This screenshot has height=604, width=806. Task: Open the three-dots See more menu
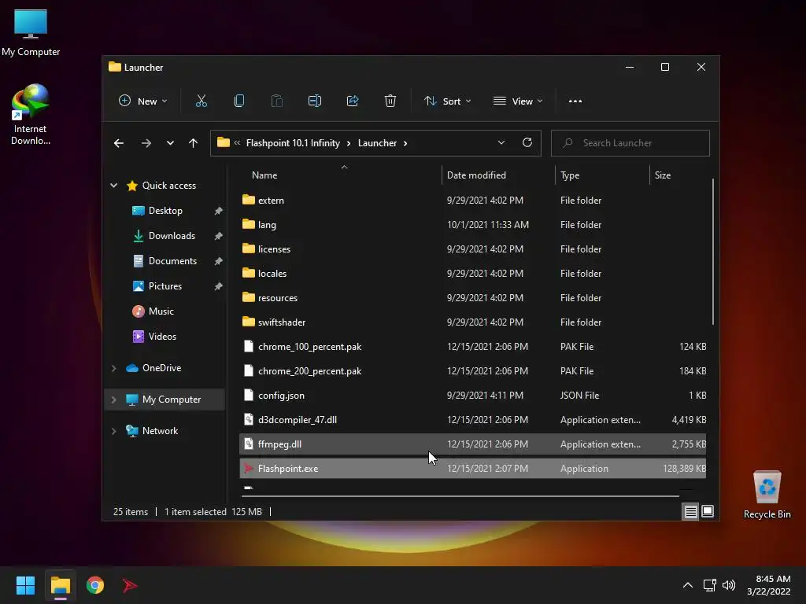coord(575,101)
